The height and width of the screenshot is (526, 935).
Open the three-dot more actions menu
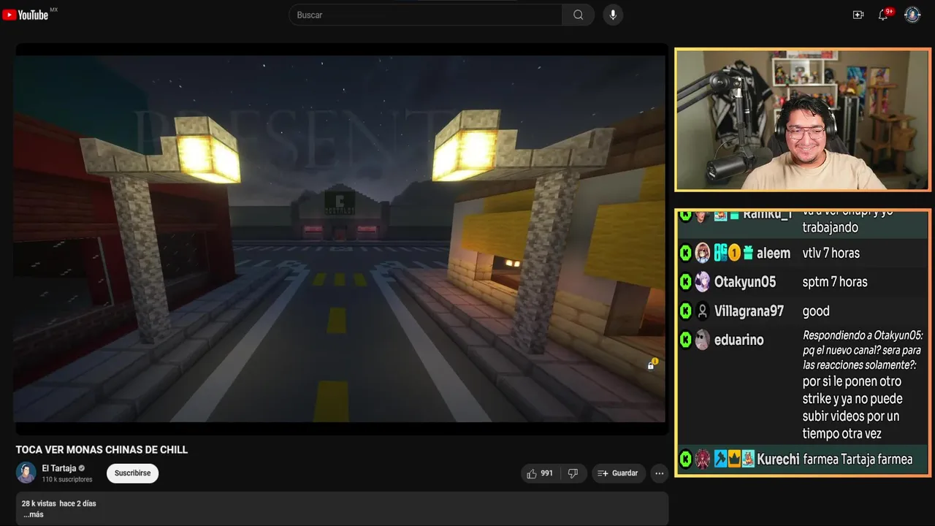[660, 473]
